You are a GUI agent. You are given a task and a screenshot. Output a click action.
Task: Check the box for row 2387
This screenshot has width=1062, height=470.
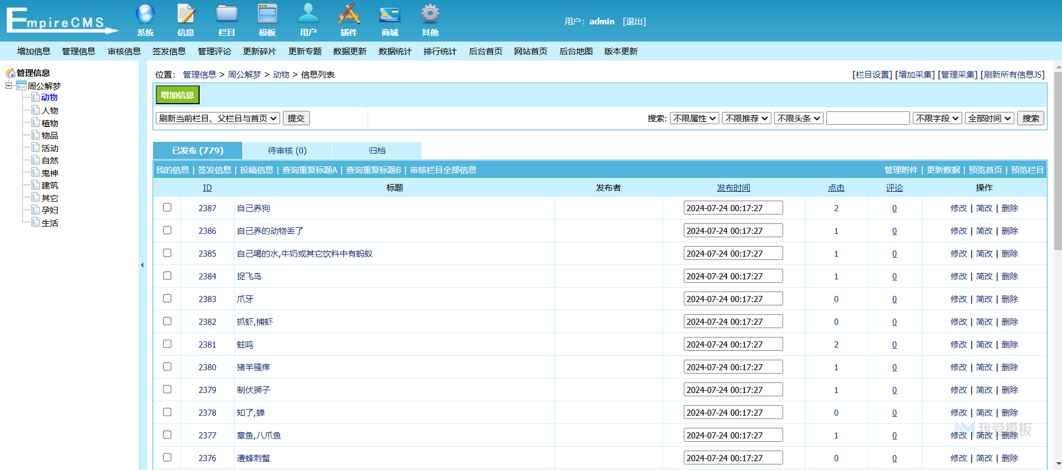tap(167, 207)
